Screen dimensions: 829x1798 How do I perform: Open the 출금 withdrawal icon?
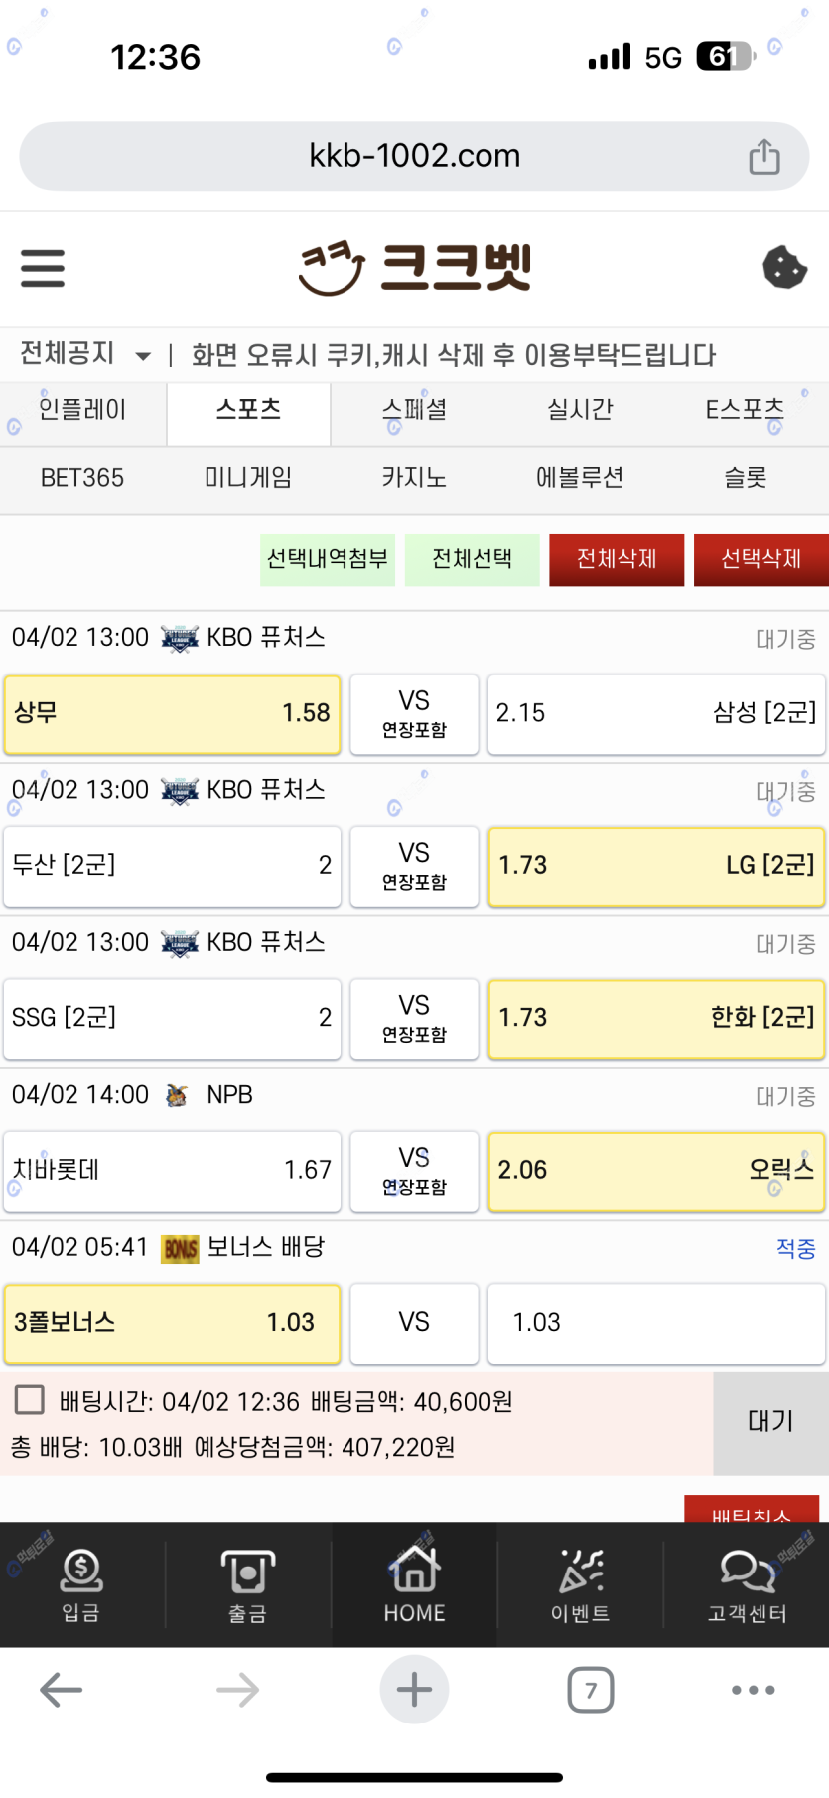coord(247,1585)
